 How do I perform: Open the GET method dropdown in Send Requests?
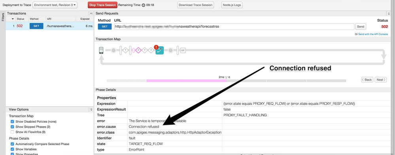104,27
